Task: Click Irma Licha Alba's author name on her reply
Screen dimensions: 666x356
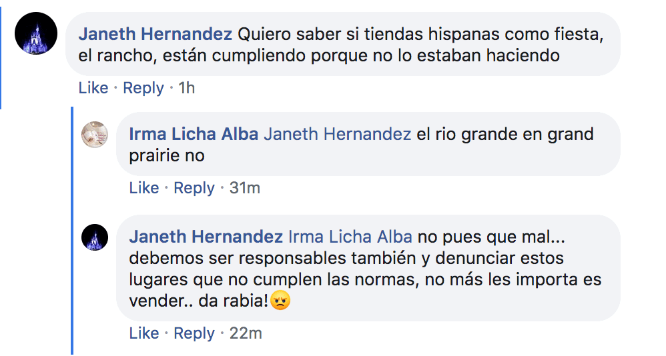Action: (194, 134)
